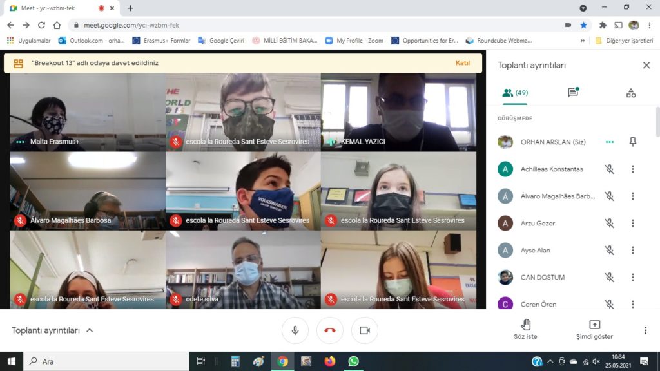The height and width of the screenshot is (371, 660).
Task: Hang up the call with the red phone button
Action: click(x=330, y=330)
